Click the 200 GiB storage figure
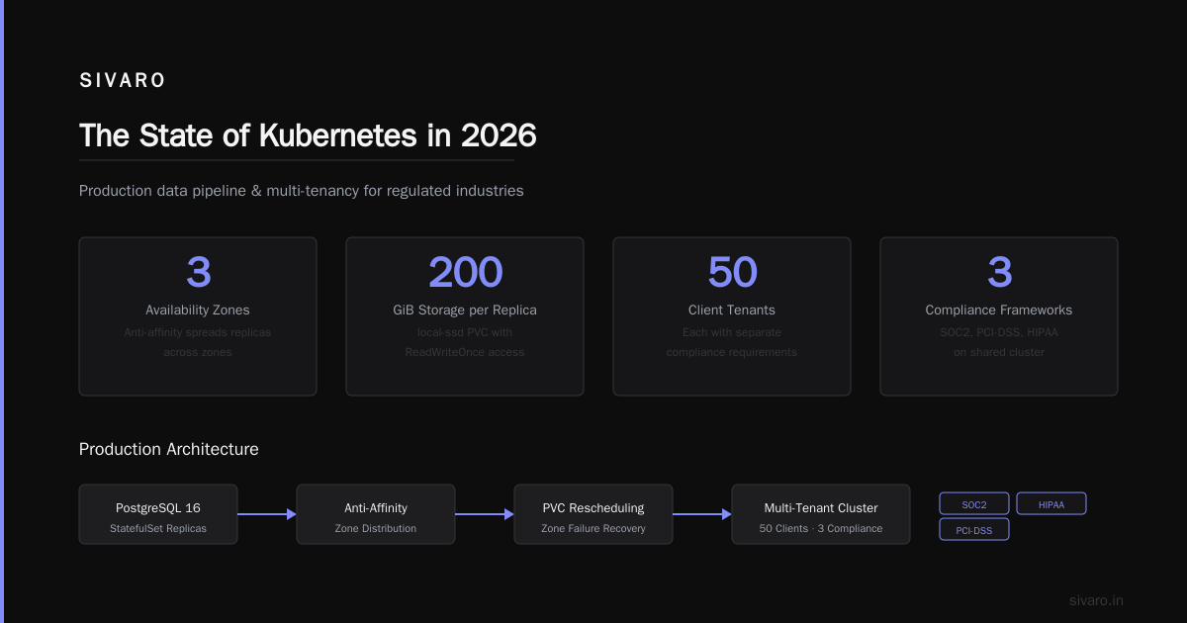Viewport: 1187px width, 623px height. [x=465, y=272]
